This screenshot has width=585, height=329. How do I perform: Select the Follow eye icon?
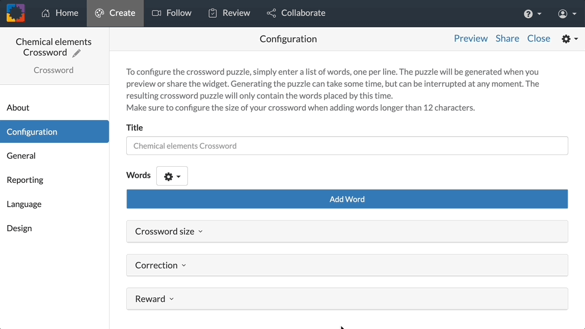[156, 12]
